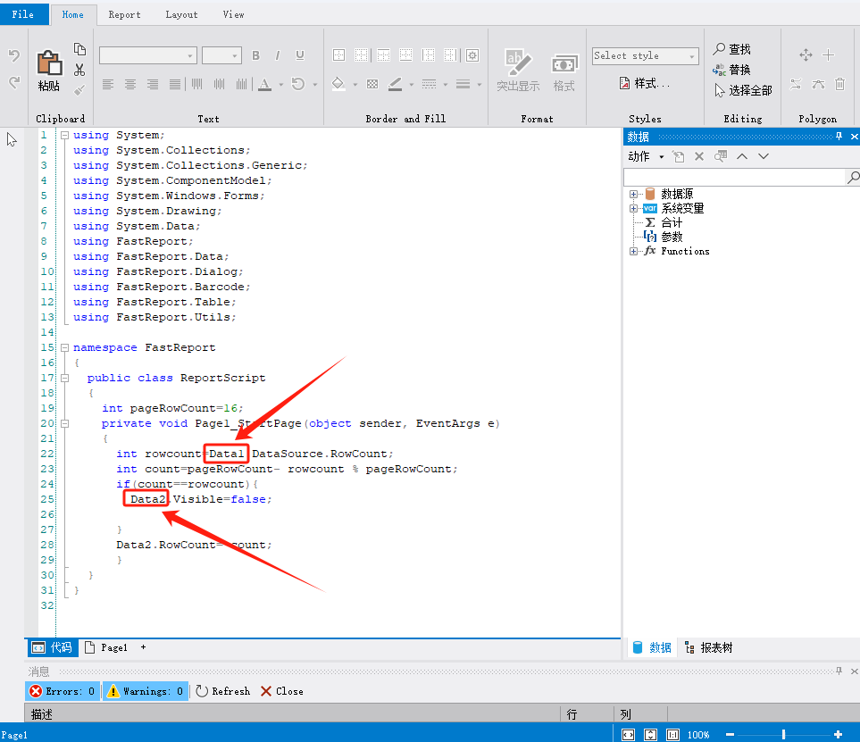The image size is (860, 742).
Task: Click the add page plus icon
Action: pos(143,647)
